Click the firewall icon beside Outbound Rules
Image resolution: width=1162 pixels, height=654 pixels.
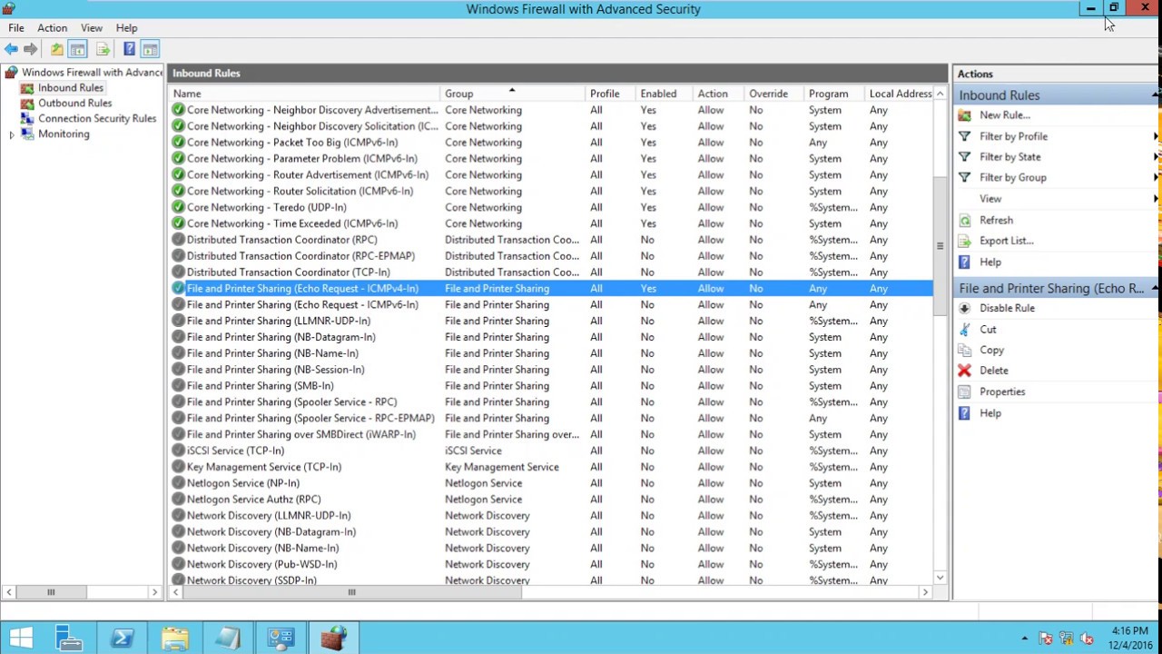tap(27, 103)
